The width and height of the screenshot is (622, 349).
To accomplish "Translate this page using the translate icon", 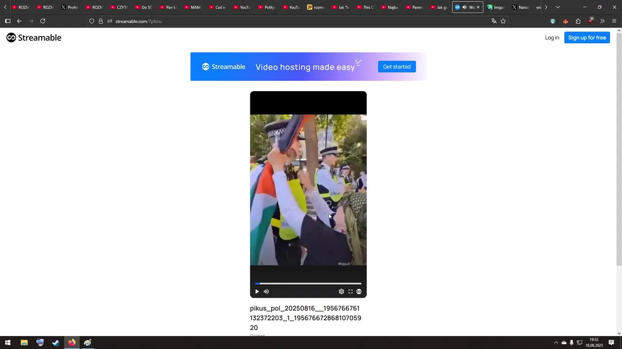I will click(x=494, y=21).
